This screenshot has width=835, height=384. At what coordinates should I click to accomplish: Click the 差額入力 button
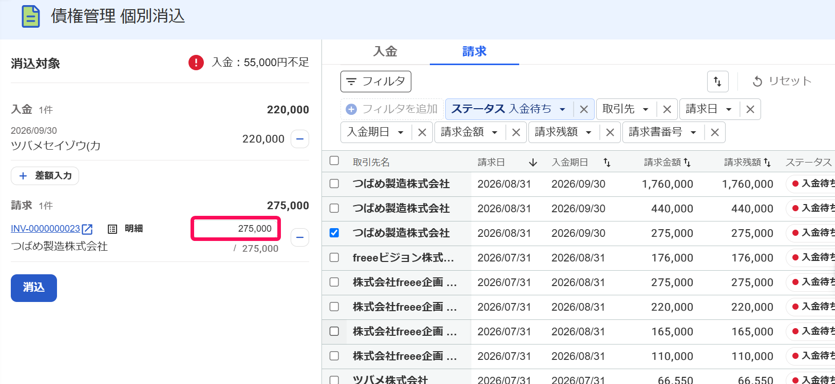pos(45,176)
